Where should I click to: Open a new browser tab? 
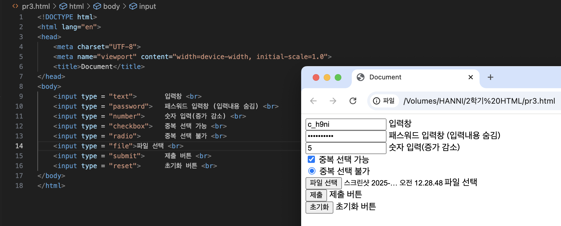[x=490, y=77]
